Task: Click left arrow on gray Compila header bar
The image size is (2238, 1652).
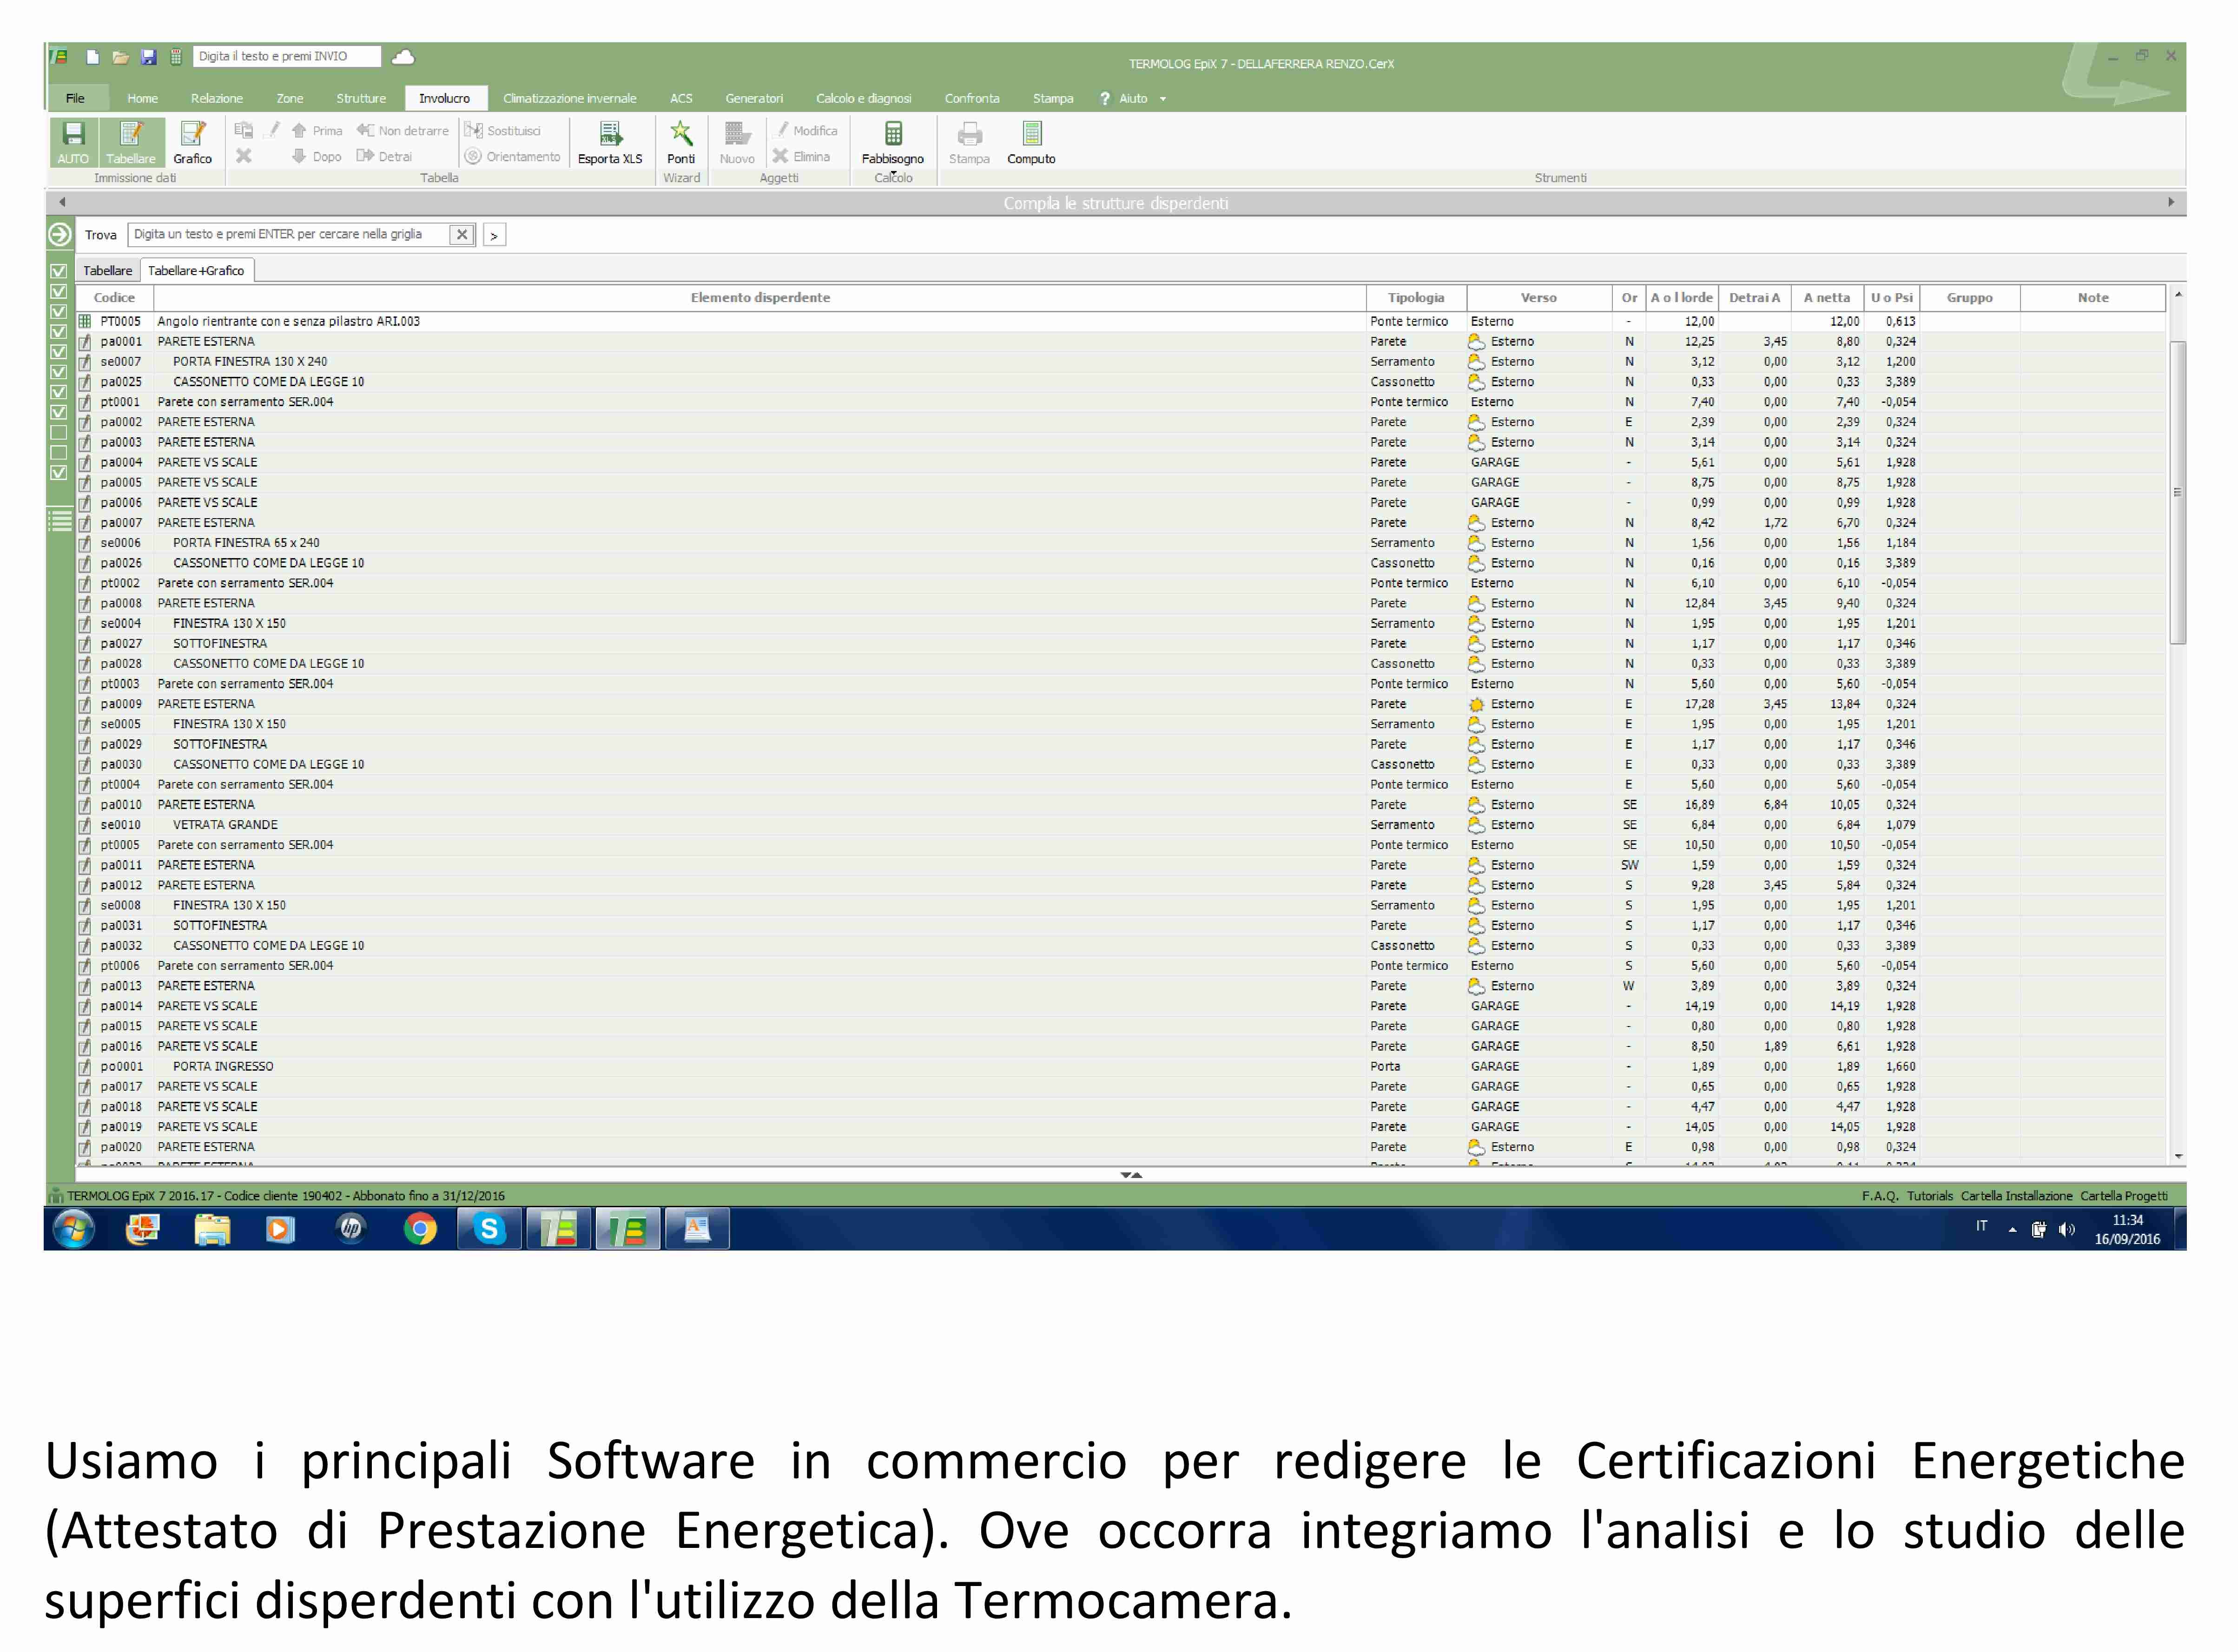Action: (62, 203)
